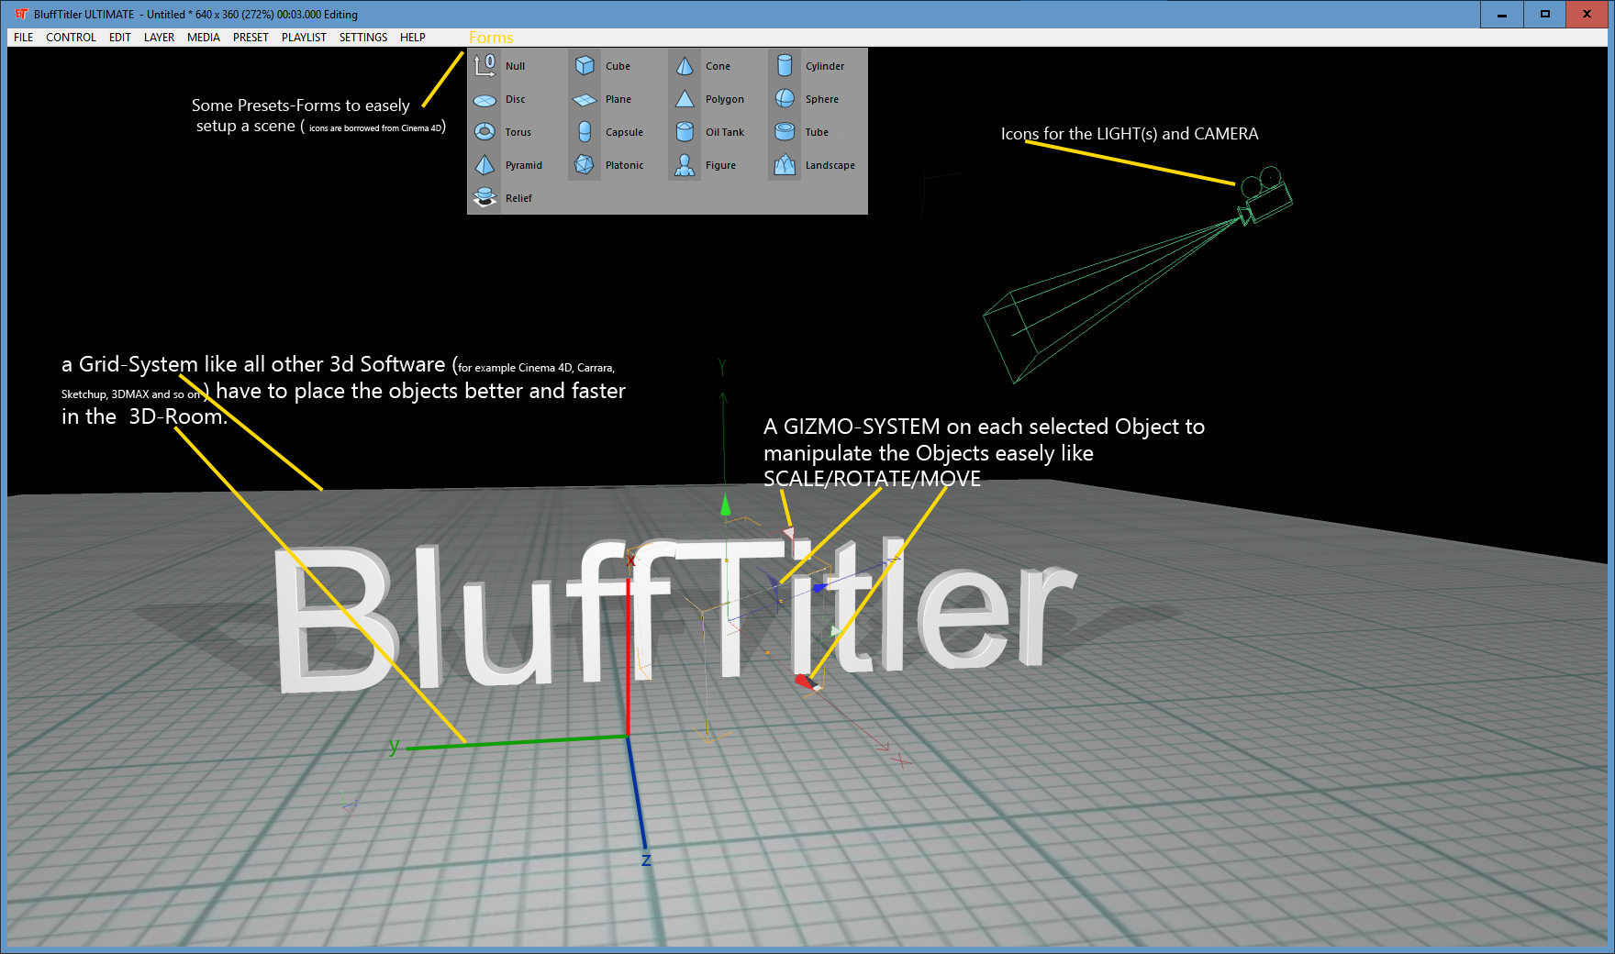This screenshot has height=954, width=1615.
Task: Open the SETTINGS menu
Action: (363, 38)
